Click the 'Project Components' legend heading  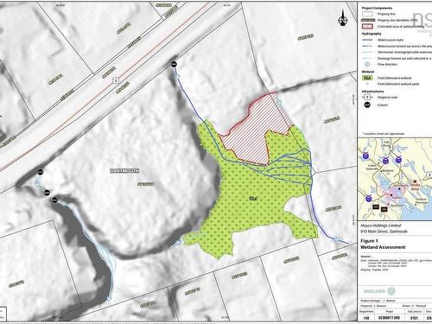click(x=377, y=8)
